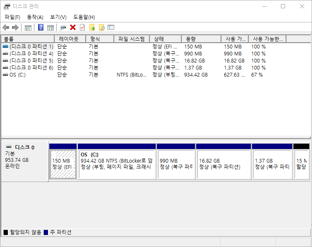312x247 pixels.
Task: Open the 보기(V) menu
Action: coord(58,17)
